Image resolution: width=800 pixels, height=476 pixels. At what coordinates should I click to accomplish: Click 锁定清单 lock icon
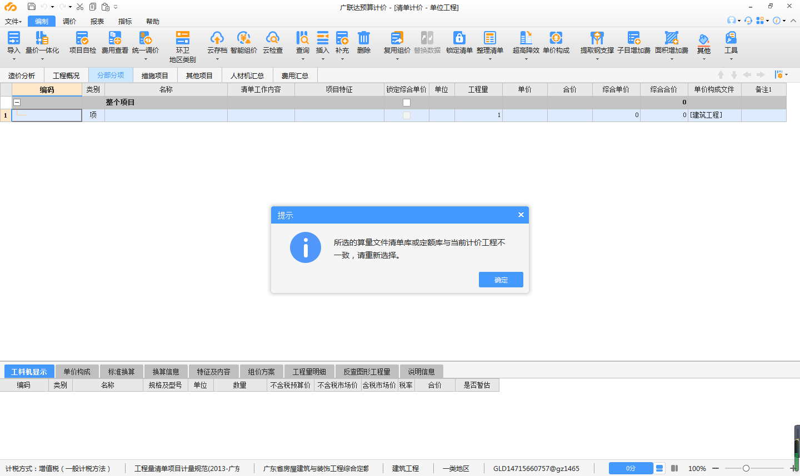[459, 38]
